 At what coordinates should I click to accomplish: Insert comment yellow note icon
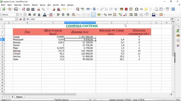146,9
